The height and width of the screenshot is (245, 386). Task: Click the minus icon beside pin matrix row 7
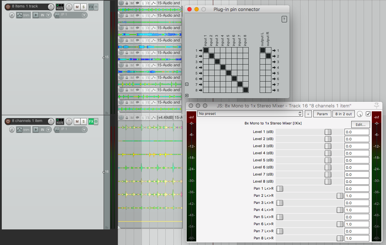click(x=187, y=84)
